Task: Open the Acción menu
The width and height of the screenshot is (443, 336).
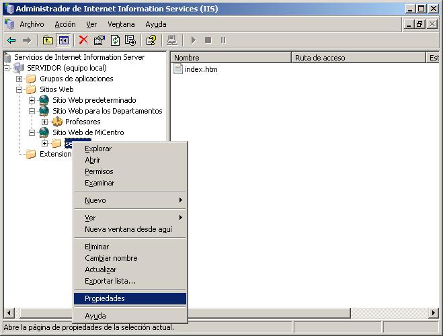Action: (x=65, y=24)
